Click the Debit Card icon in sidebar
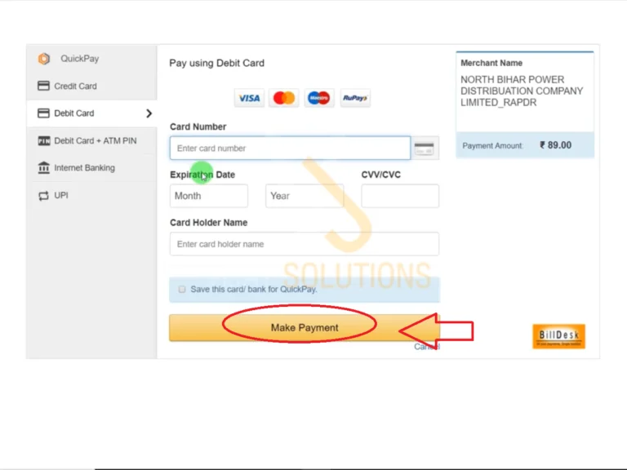Screen dimensions: 627x470 pyautogui.click(x=43, y=113)
